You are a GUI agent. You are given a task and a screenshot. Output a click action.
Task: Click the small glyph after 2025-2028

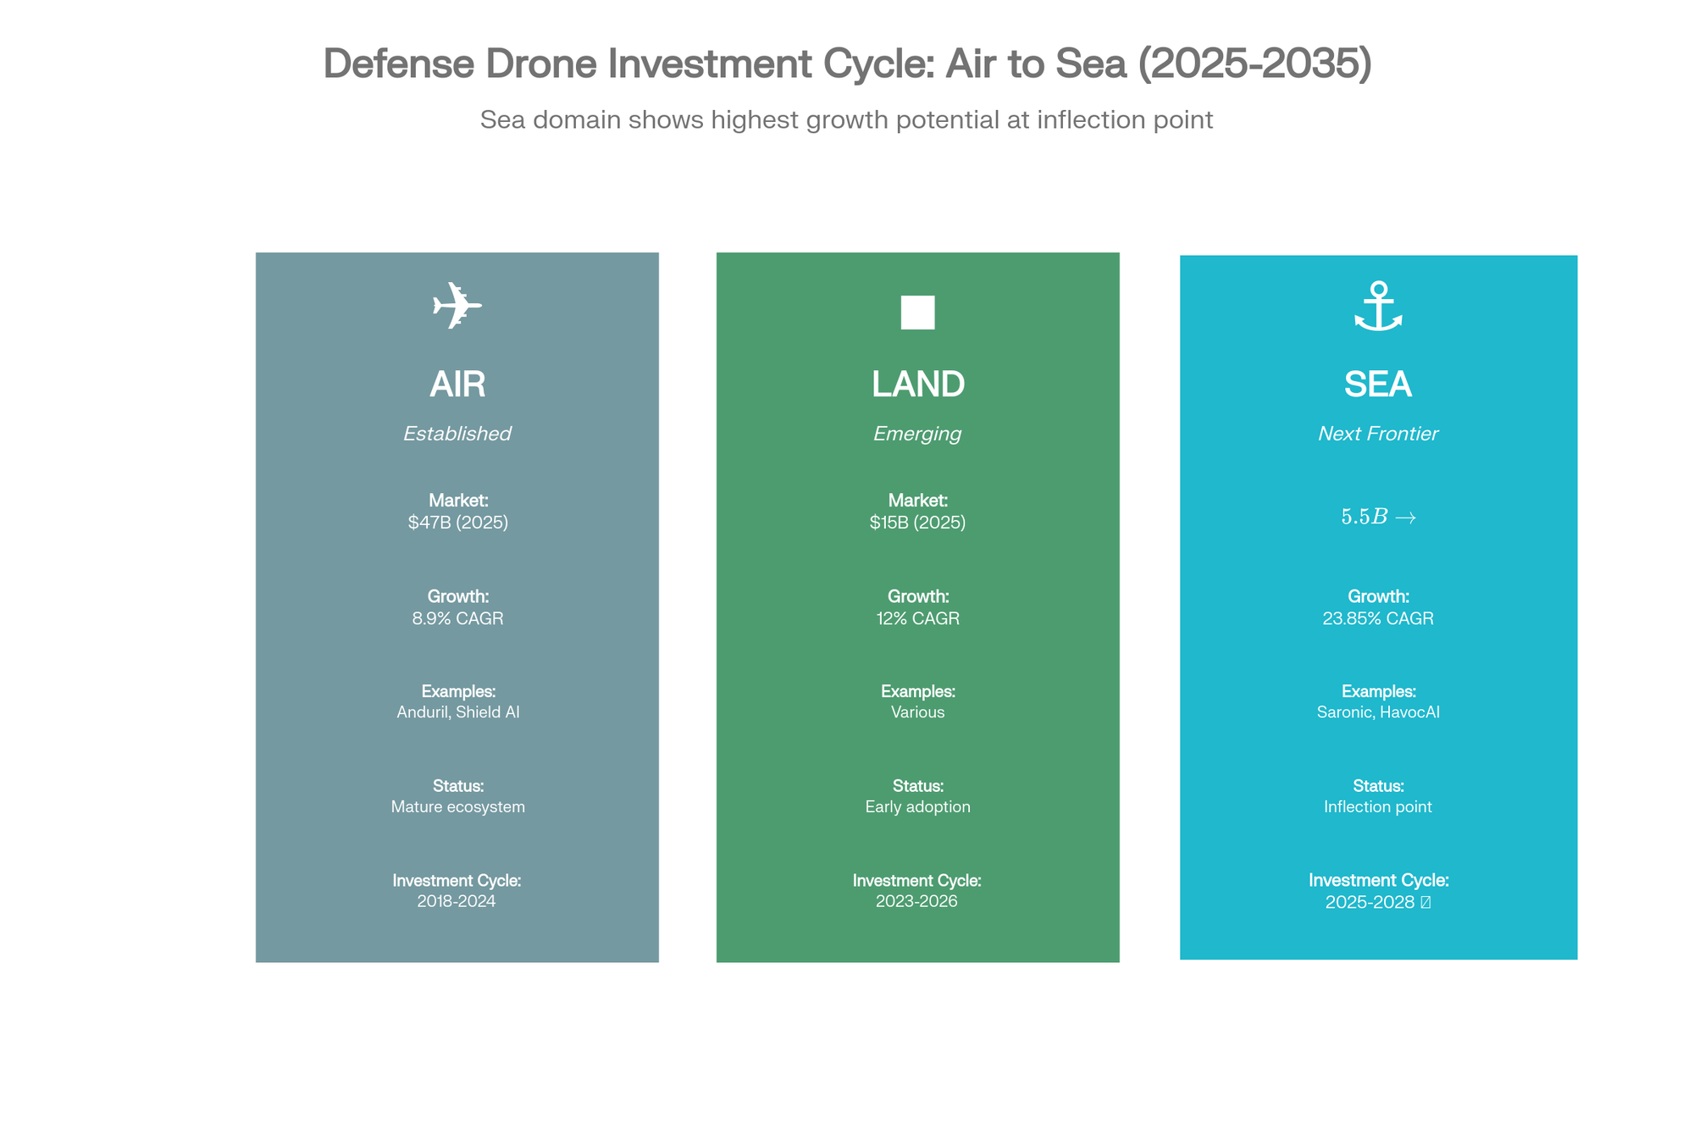tap(1426, 903)
